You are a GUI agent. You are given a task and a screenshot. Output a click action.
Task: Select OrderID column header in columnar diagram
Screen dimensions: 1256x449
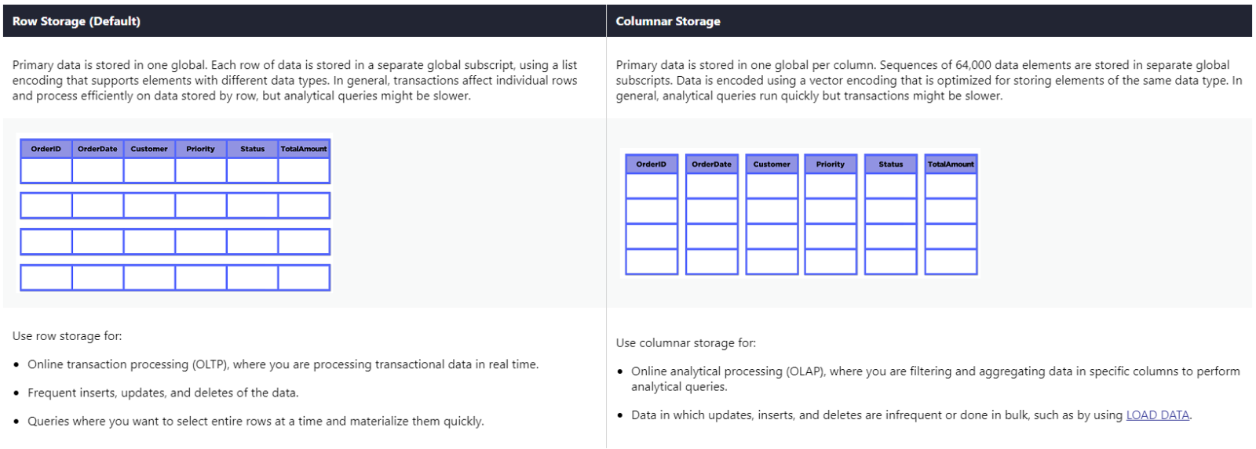tap(651, 165)
